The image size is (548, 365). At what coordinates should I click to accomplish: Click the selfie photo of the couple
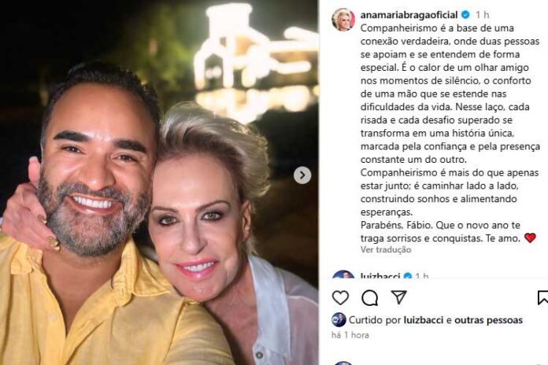[x=159, y=182]
